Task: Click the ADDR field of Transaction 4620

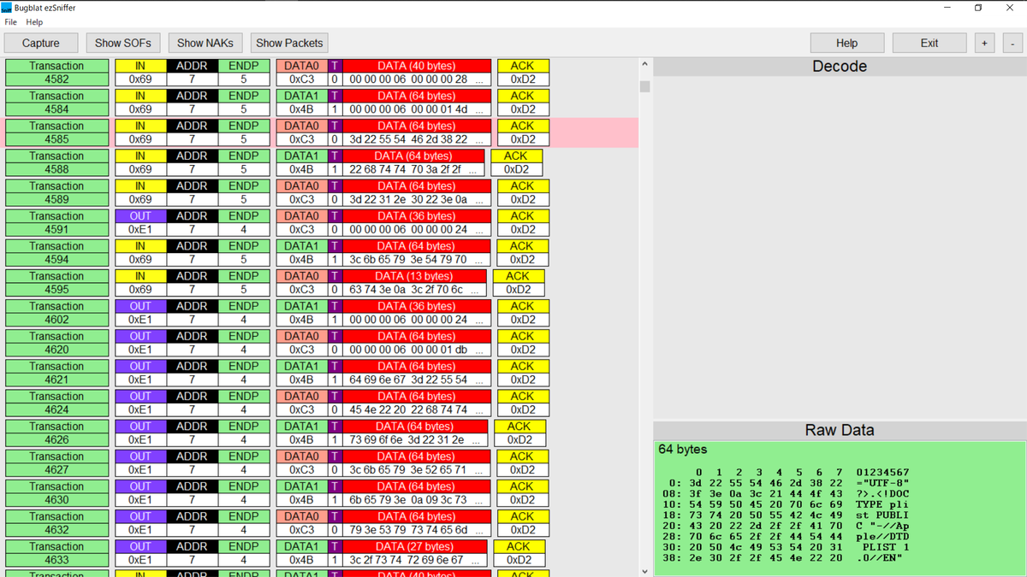Action: (x=192, y=343)
